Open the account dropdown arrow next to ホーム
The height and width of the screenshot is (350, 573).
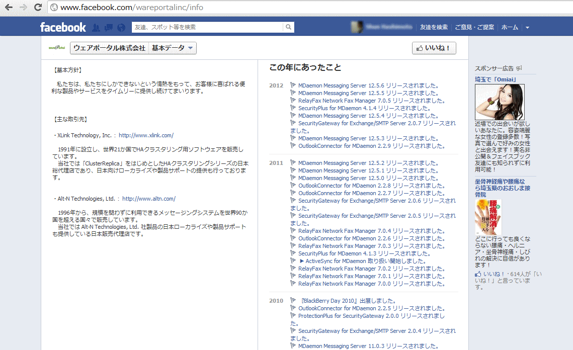(x=527, y=27)
